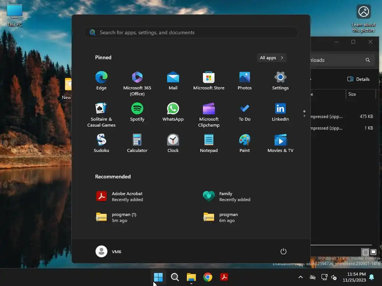This screenshot has width=382, height=286.
Task: Click Learn about this picture icon
Action: click(x=363, y=19)
